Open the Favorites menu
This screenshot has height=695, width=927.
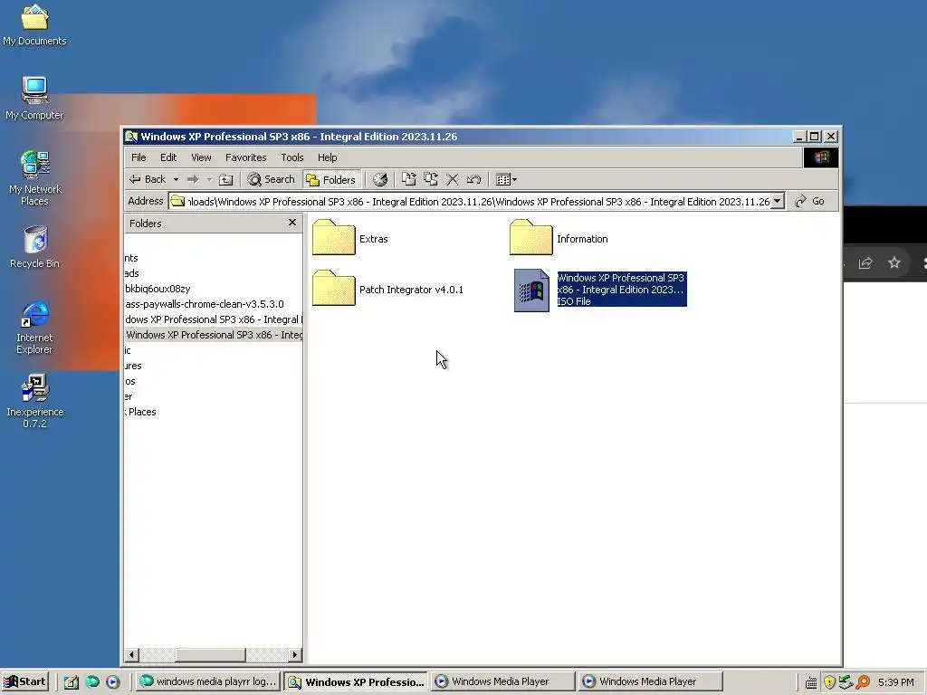(x=246, y=157)
